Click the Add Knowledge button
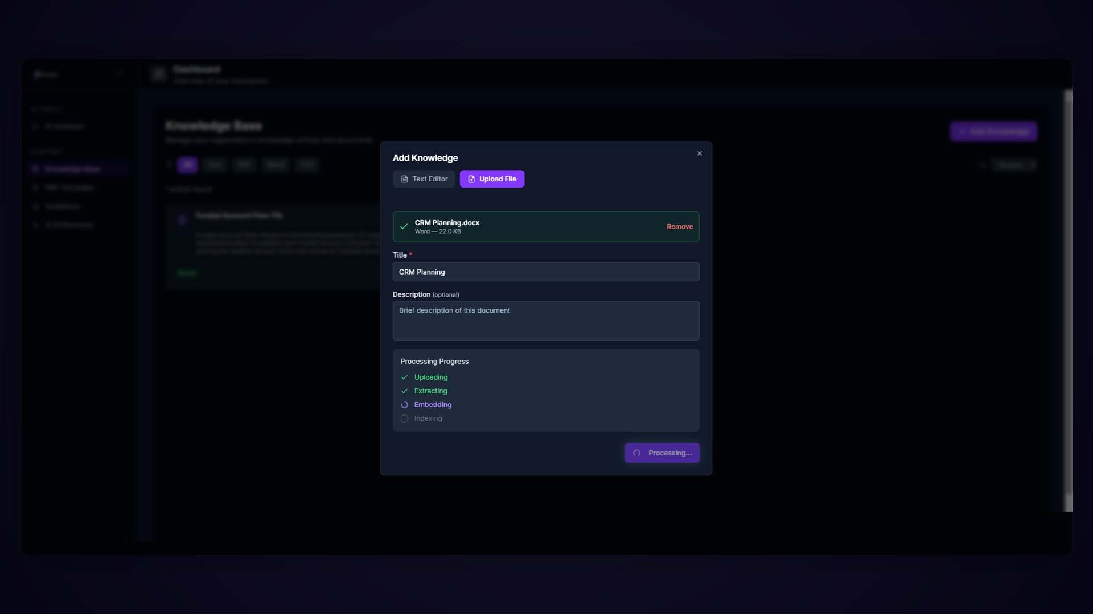1093x614 pixels. (993, 131)
